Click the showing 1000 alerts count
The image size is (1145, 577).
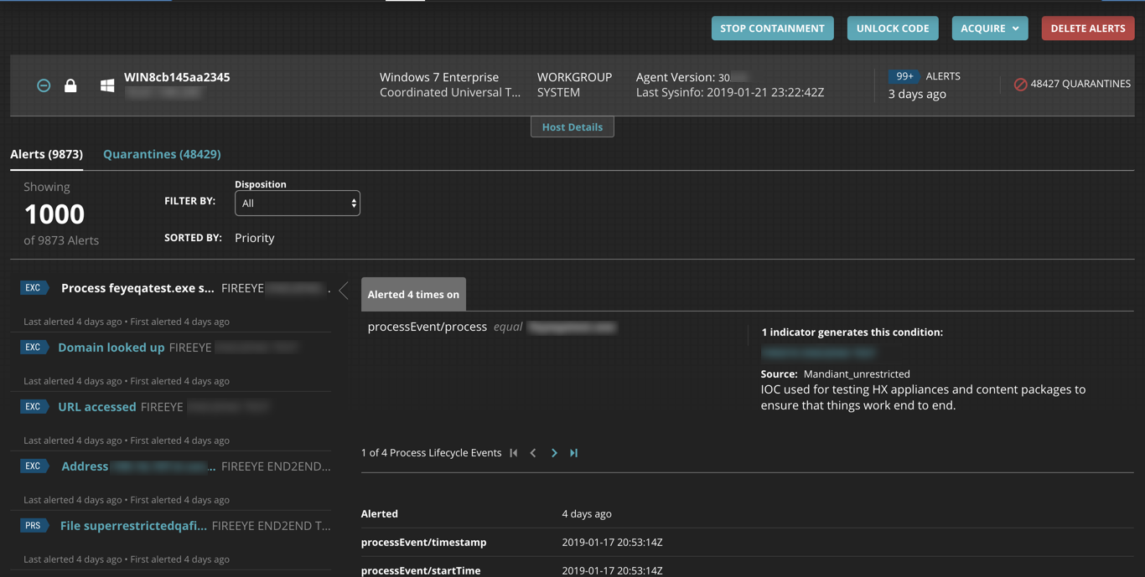(x=54, y=214)
